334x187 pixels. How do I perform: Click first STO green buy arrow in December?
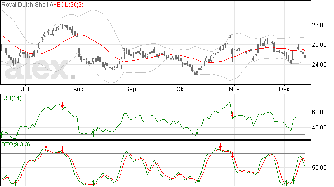pos(286,183)
